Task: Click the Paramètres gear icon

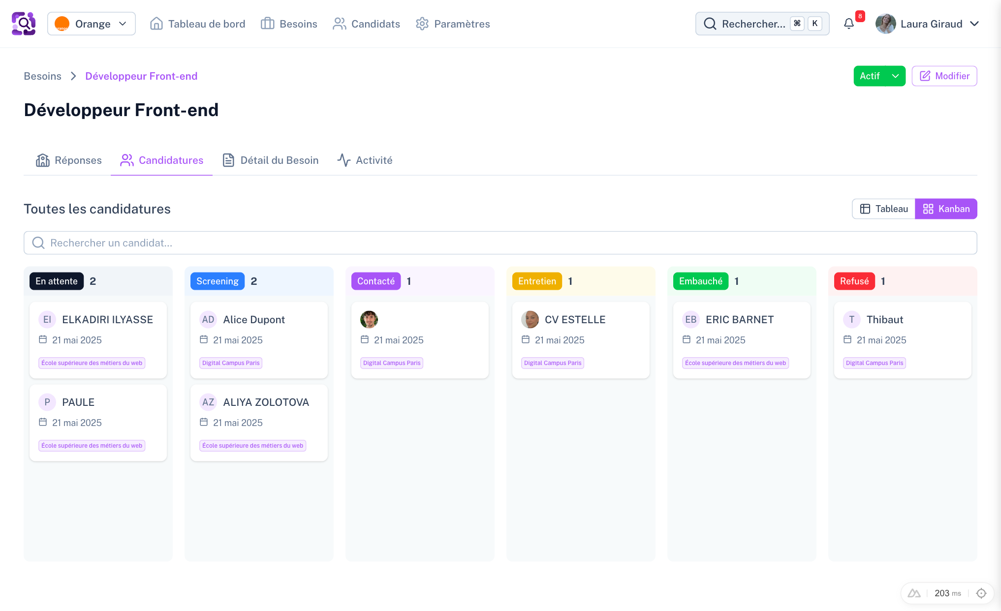Action: [x=422, y=24]
